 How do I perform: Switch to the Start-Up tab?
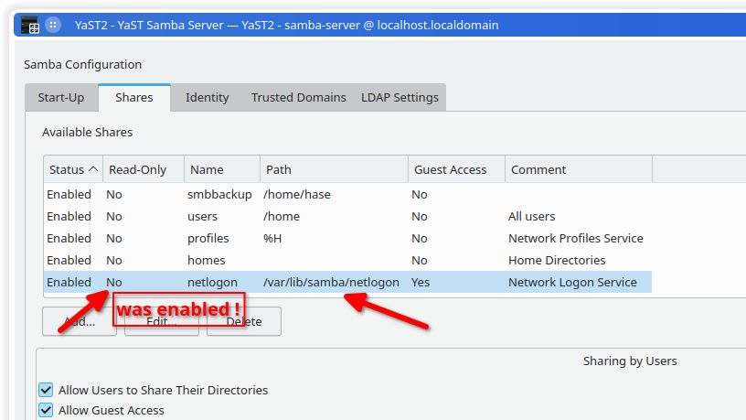60,97
